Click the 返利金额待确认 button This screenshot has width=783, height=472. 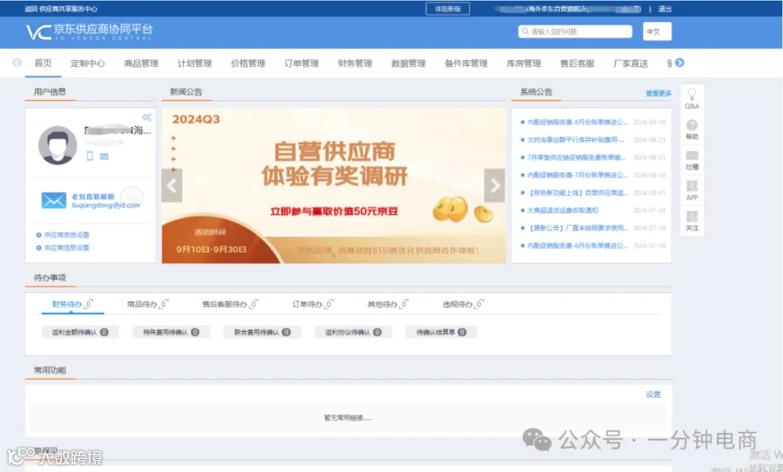click(80, 332)
